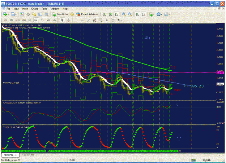This screenshot has width=226, height=163.
Task: Select the vertical line drawing tool
Action: [x=76, y=20]
